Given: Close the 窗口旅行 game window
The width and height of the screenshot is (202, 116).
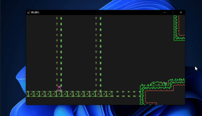Looking at the screenshot, I should point(181,12).
